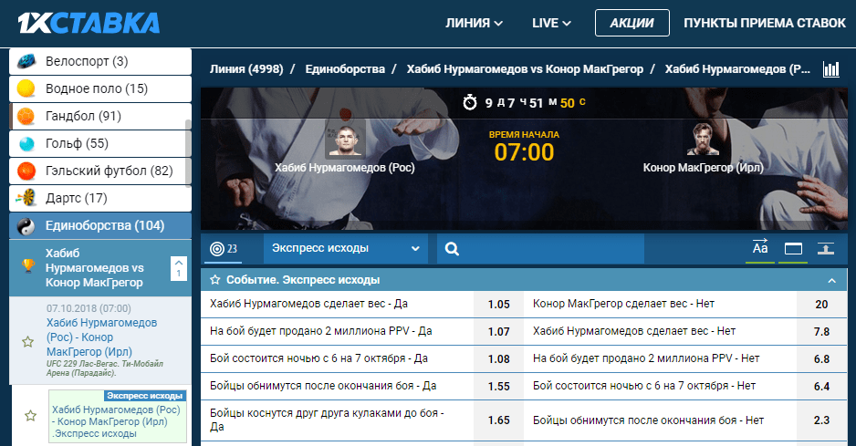The width and height of the screenshot is (856, 446).
Task: Click the Гэльский футбол ball icon
Action: coord(26,171)
